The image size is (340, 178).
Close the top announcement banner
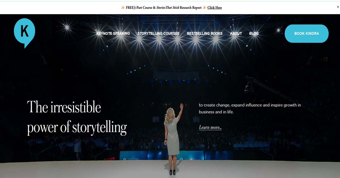(x=338, y=7)
